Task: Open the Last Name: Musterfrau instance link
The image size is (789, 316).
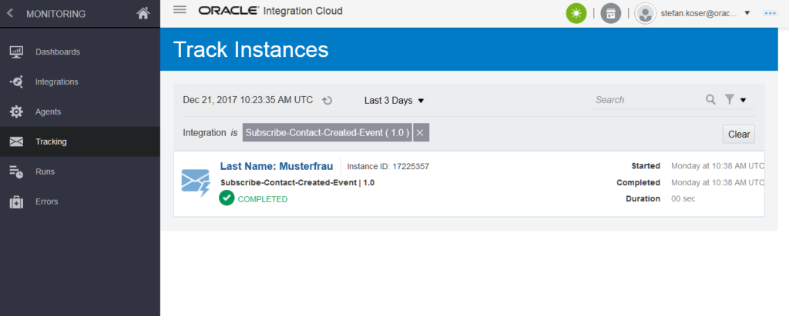Action: coord(277,166)
